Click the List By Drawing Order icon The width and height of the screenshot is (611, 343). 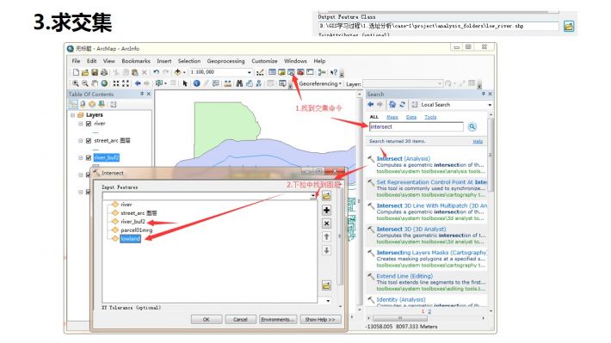coord(73,104)
